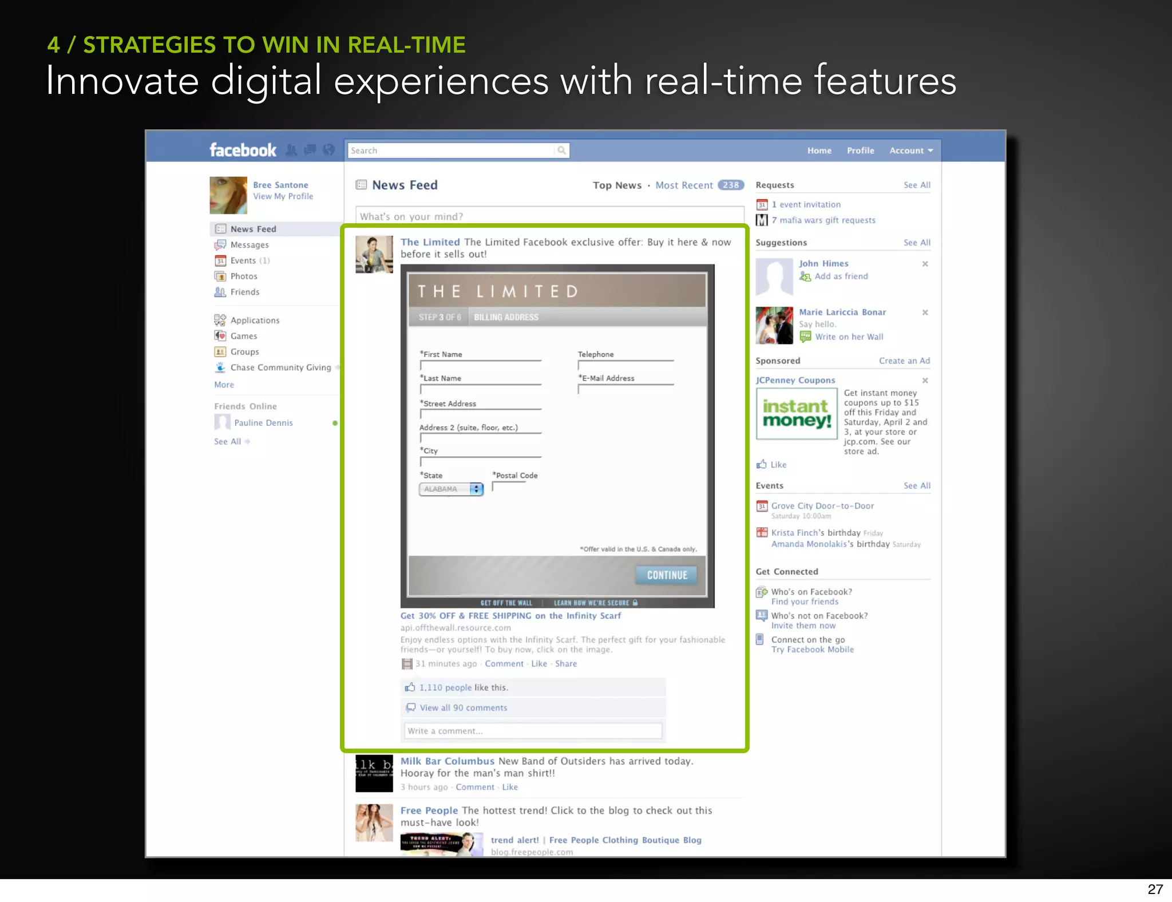This screenshot has width=1172, height=902.
Task: Click Add as friend for John Himes
Action: coord(841,276)
